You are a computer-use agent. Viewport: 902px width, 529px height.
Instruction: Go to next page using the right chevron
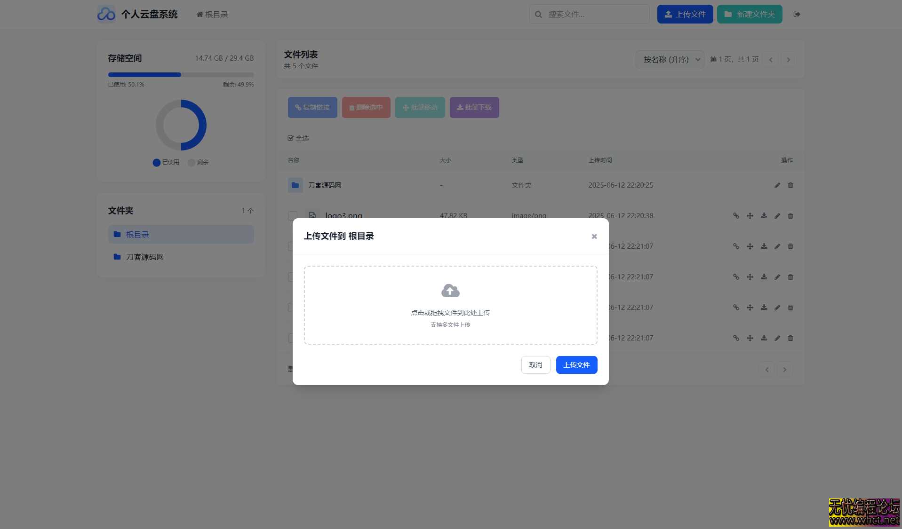(788, 59)
